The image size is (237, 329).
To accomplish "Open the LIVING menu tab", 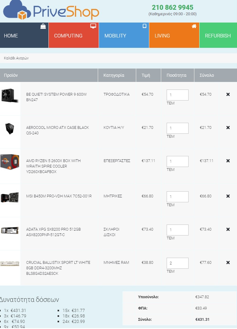I will pyautogui.click(x=174, y=35).
